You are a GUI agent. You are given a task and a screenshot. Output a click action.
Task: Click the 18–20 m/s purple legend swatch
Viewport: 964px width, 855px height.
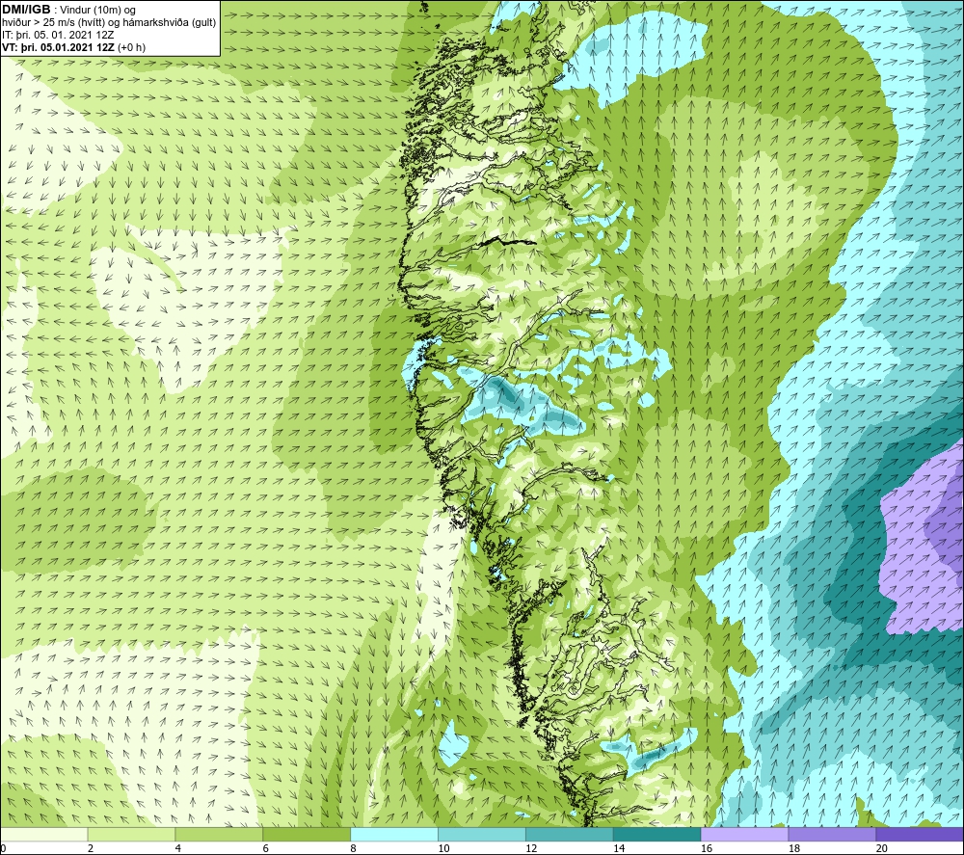point(832,834)
